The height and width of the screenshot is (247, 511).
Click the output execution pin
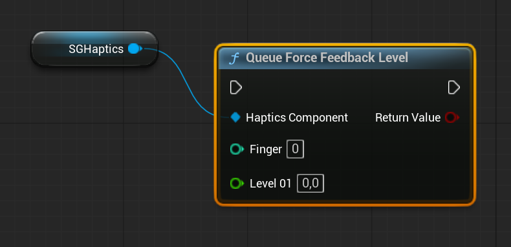[453, 88]
